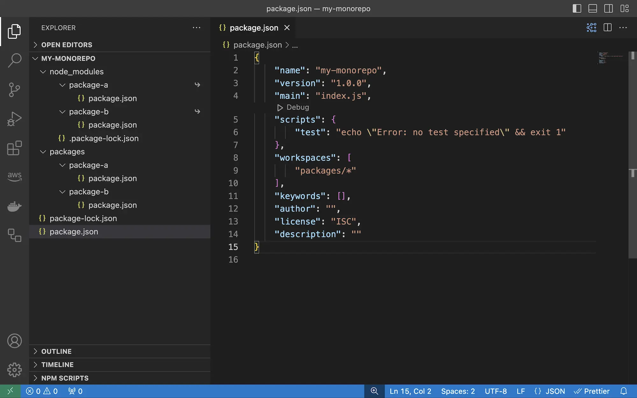Open package.json under packages/package-b
637x398 pixels.
click(x=120, y=205)
